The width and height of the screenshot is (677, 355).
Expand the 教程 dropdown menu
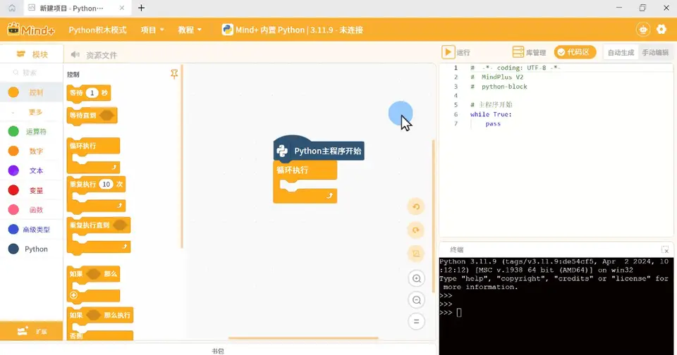click(190, 30)
